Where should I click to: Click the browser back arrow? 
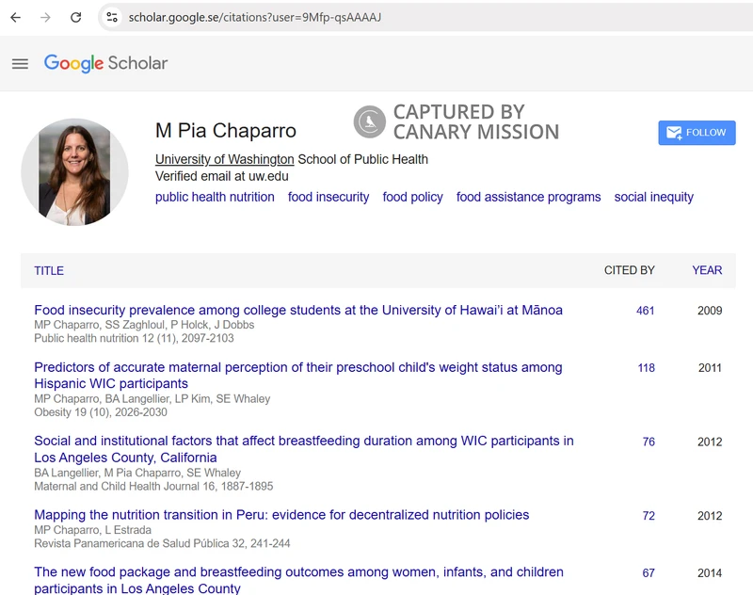(15, 17)
